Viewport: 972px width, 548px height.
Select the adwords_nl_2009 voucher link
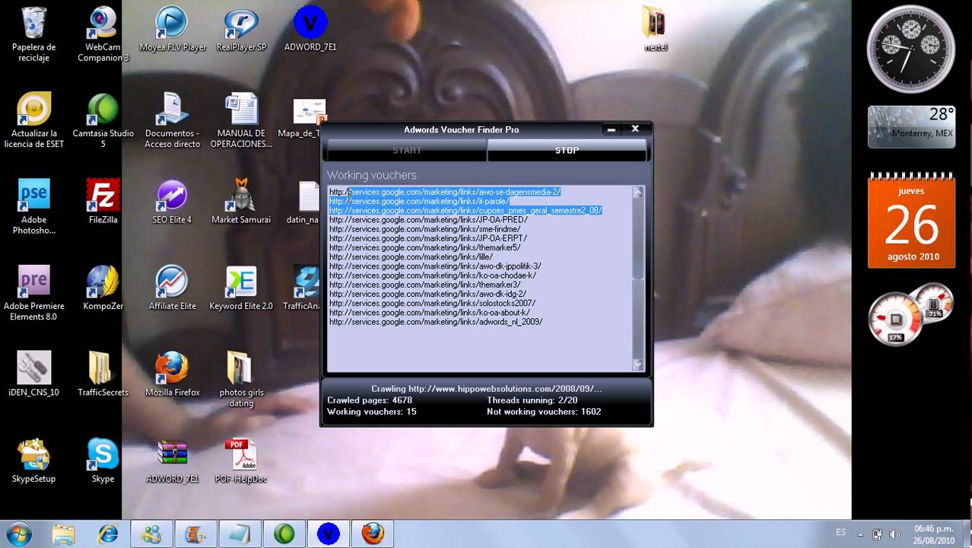tap(436, 322)
